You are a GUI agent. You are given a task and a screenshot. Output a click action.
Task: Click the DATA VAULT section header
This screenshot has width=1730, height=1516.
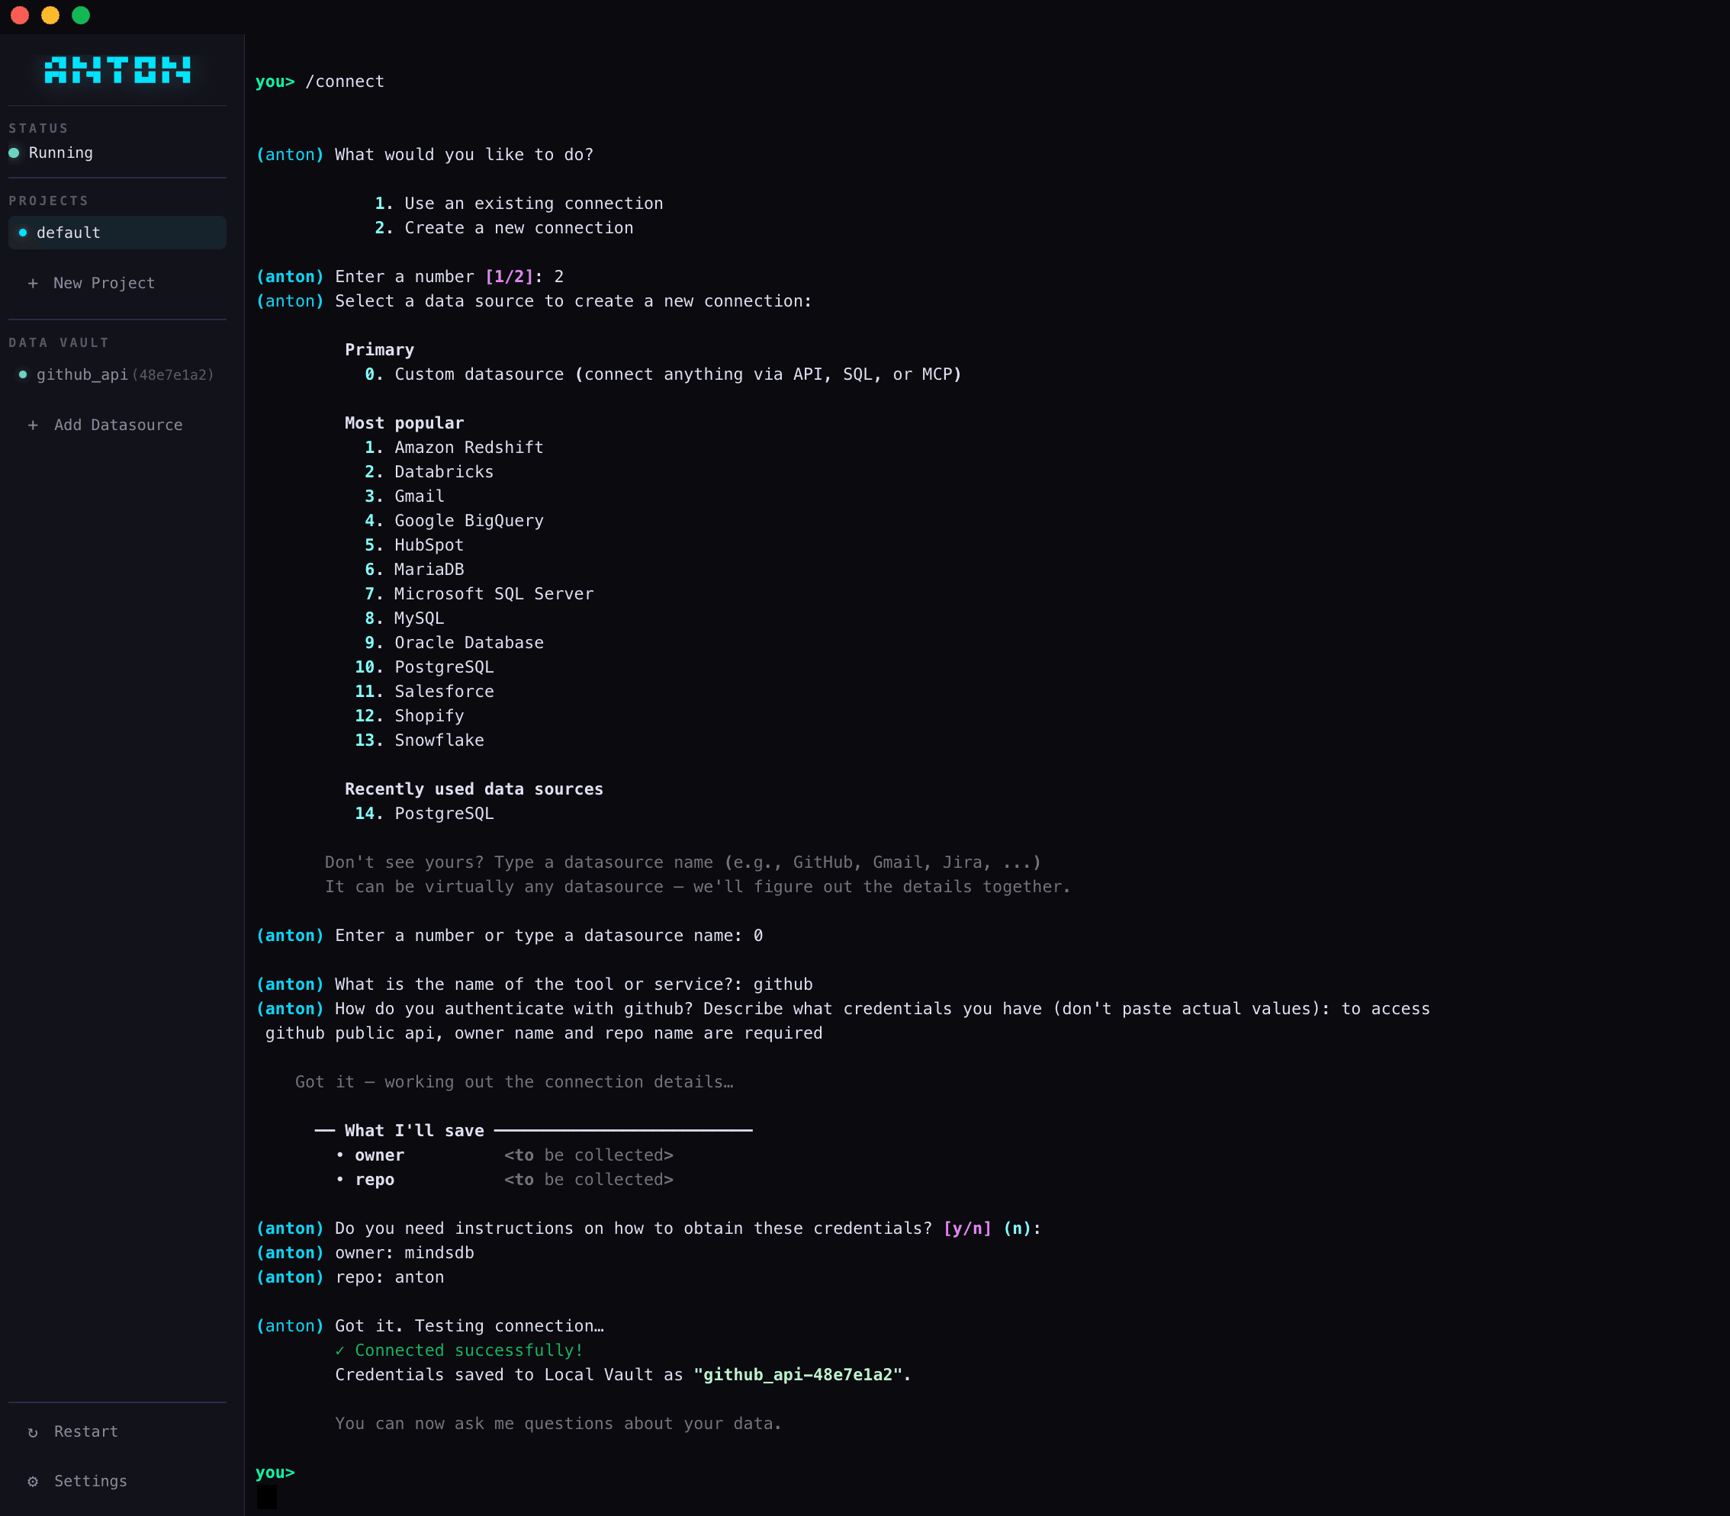pyautogui.click(x=59, y=342)
